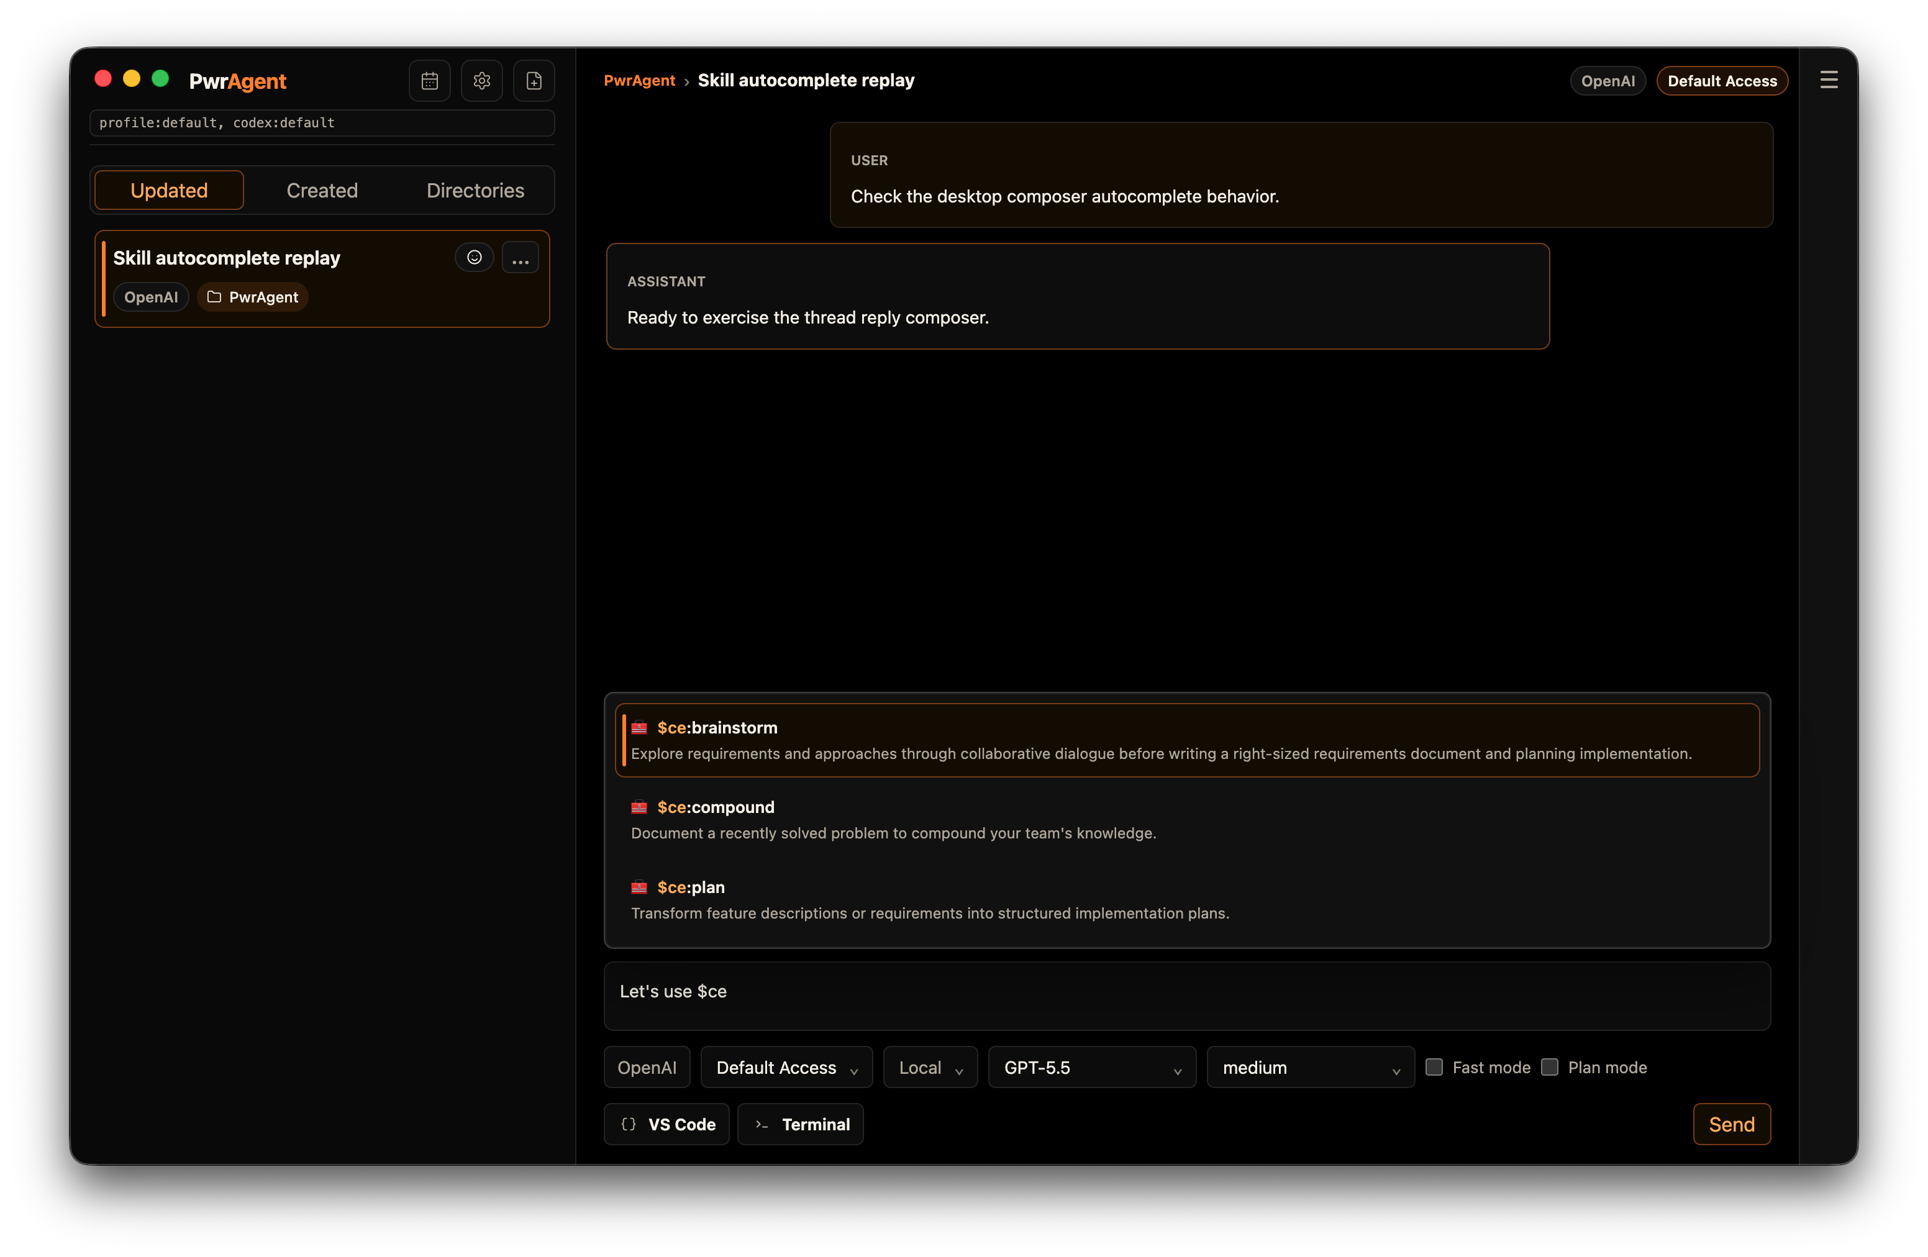This screenshot has width=1928, height=1257.
Task: Open hamburger menu at top right
Action: [x=1829, y=80]
